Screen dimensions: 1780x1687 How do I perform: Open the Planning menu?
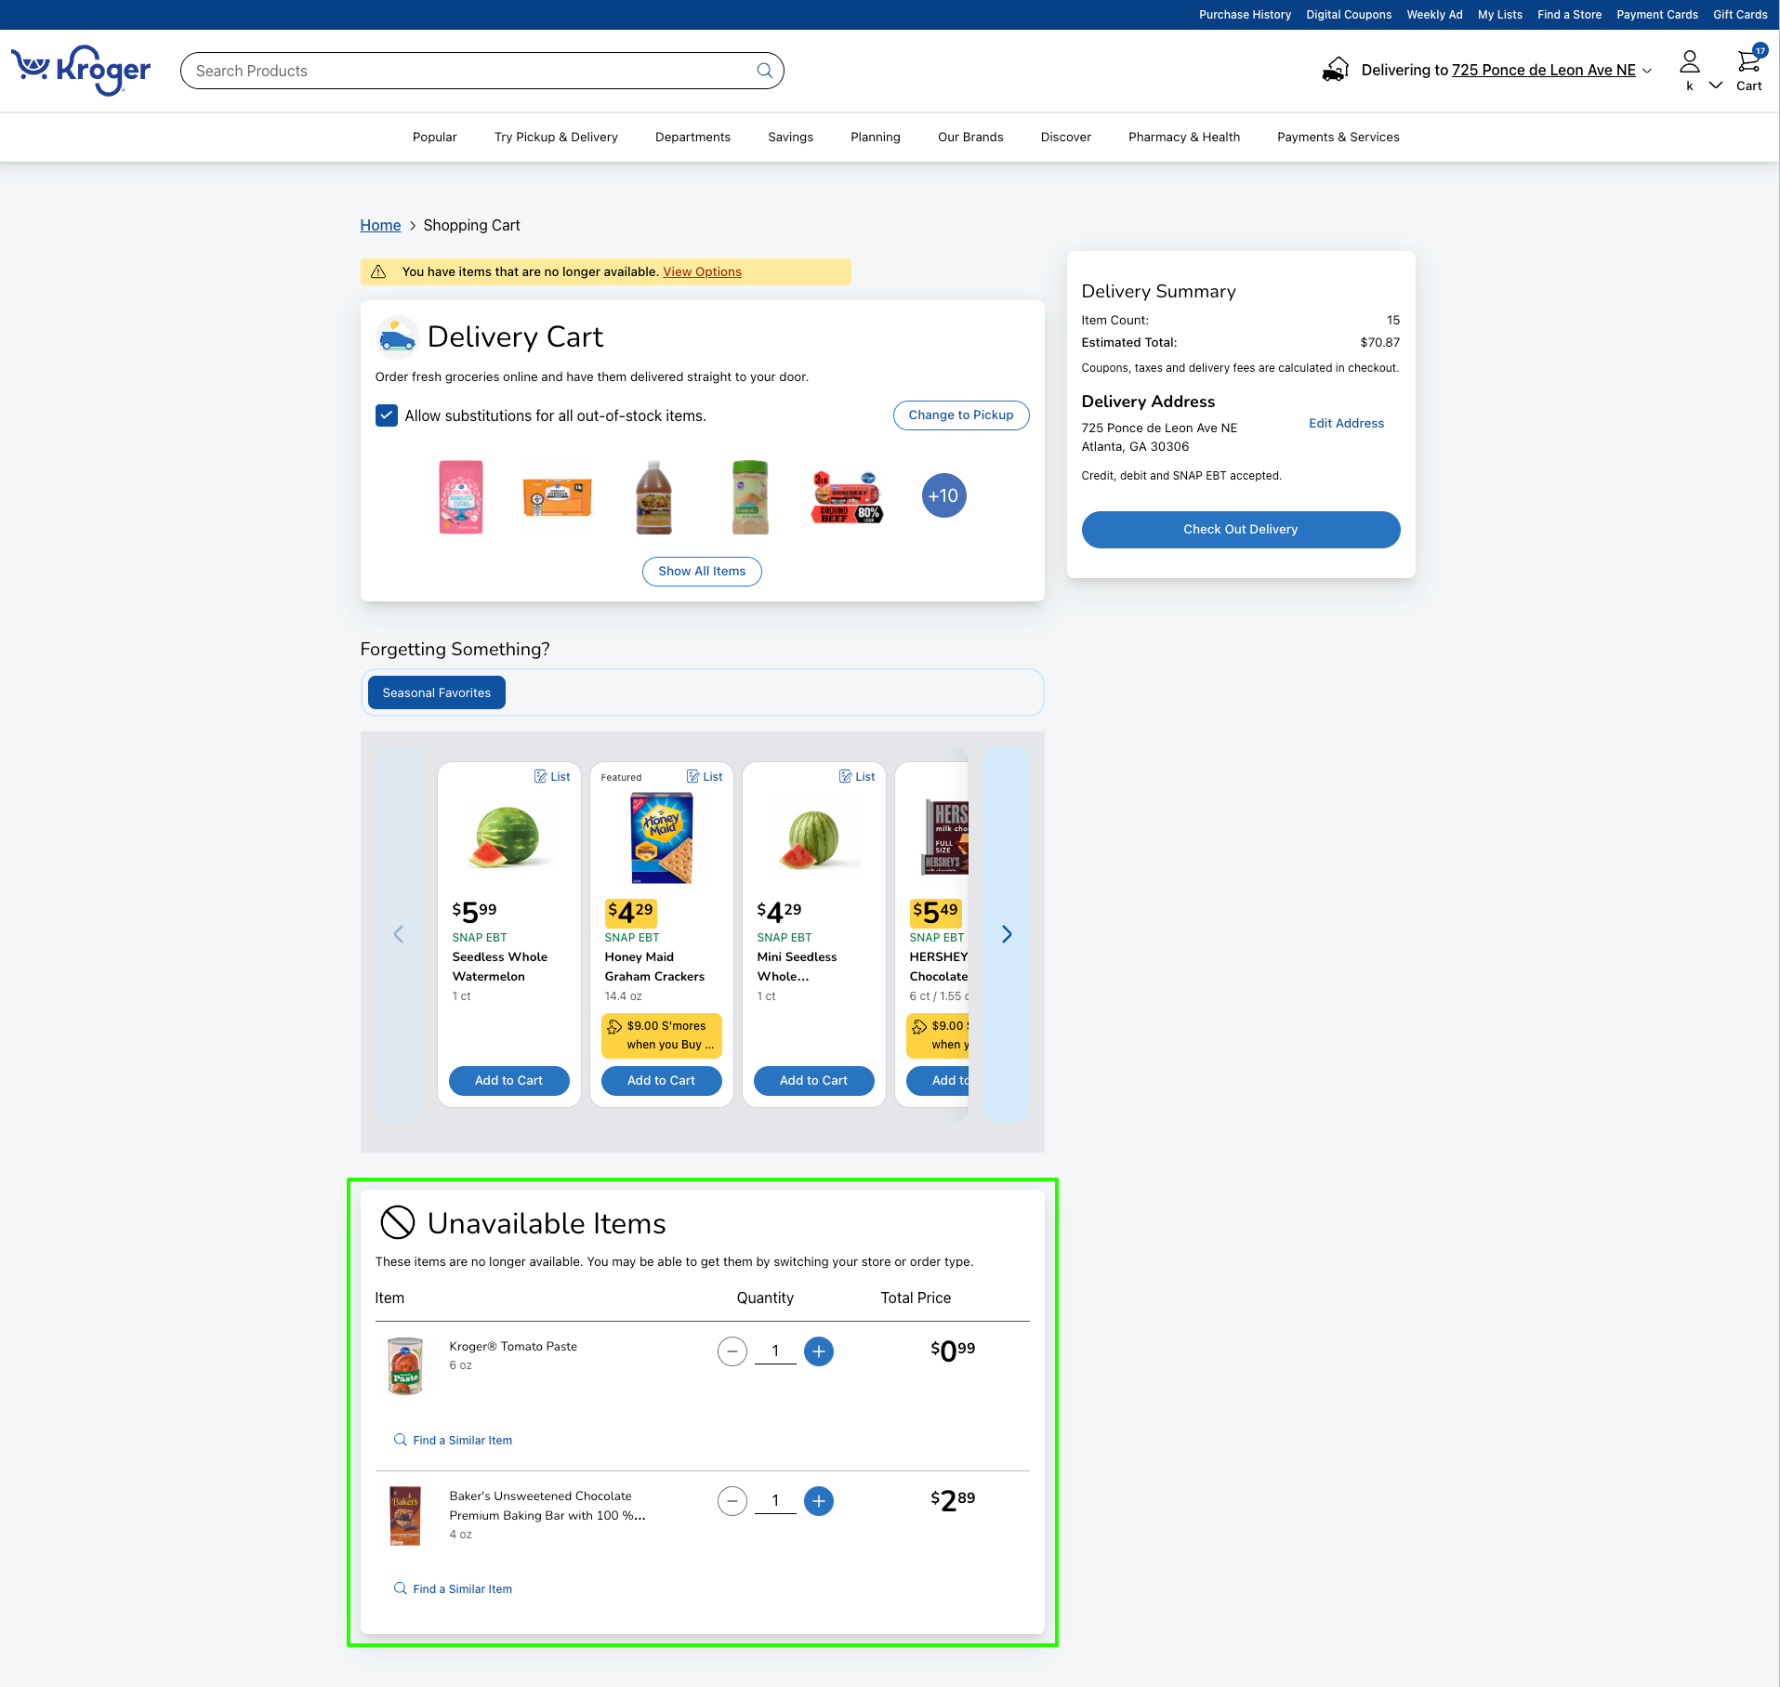point(876,138)
